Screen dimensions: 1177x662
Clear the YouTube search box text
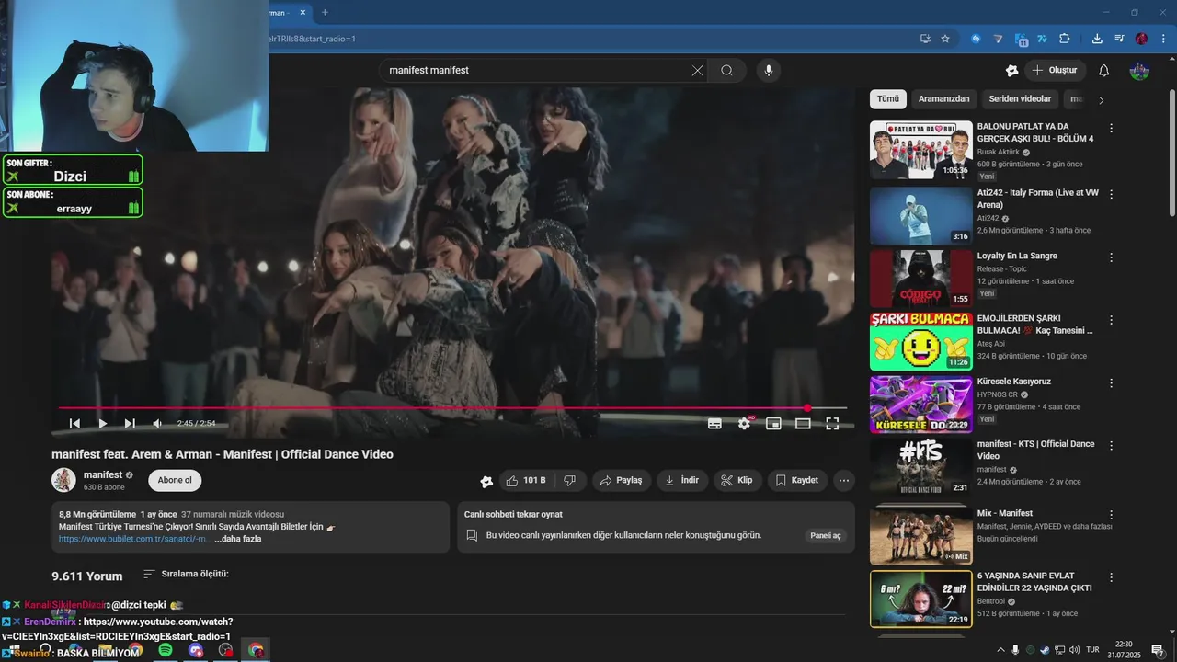[x=697, y=70]
